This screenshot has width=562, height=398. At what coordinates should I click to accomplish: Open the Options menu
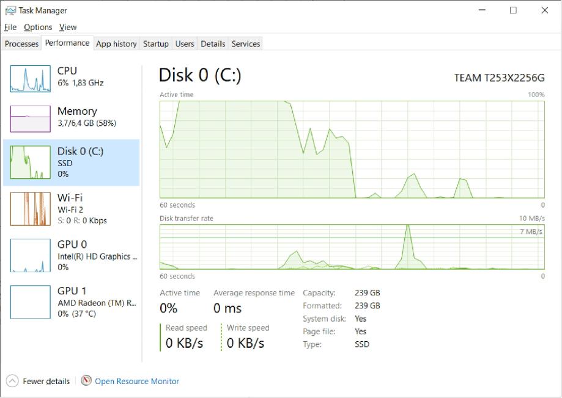38,27
